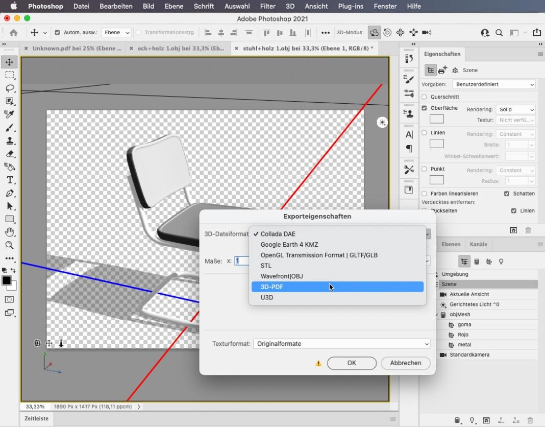Open the Move tool preset picker arrow
This screenshot has height=427, width=545.
tap(45, 33)
